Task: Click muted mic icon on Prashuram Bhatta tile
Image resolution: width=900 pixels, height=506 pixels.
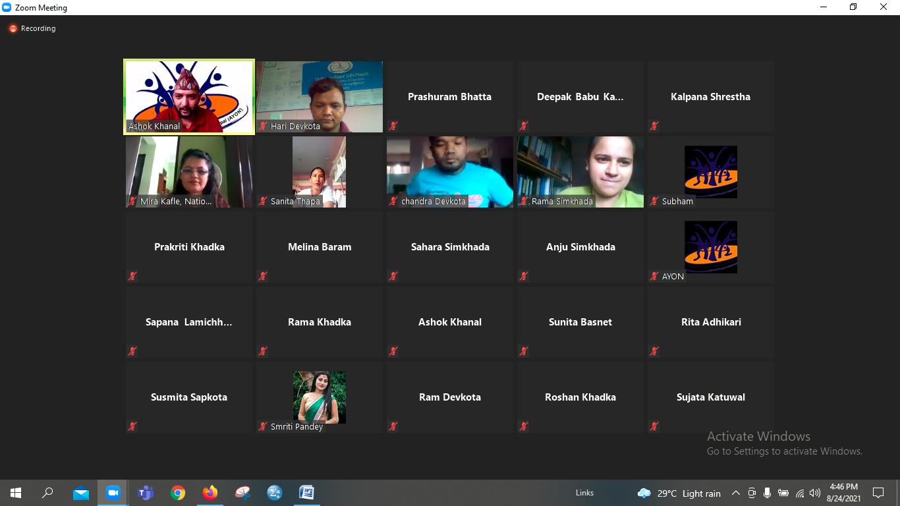Action: click(393, 126)
